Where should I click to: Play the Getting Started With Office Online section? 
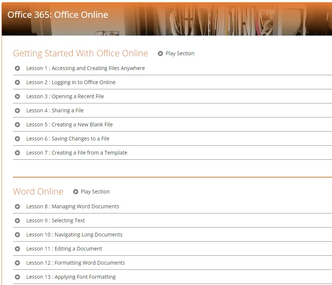point(176,54)
